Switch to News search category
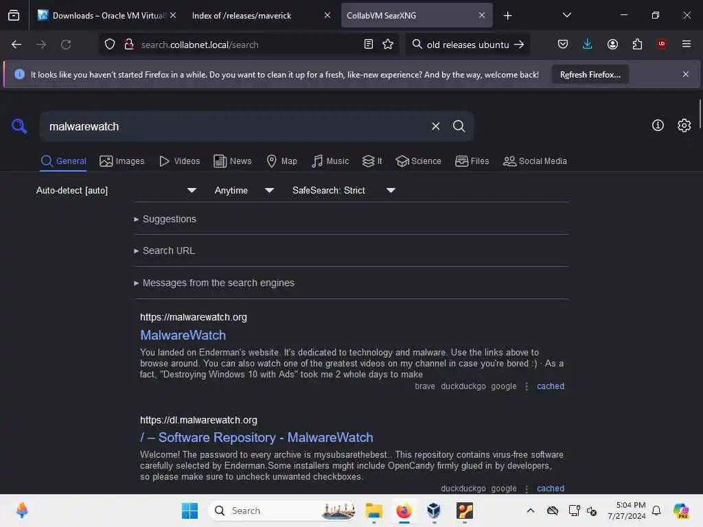703x527 pixels. 232,161
